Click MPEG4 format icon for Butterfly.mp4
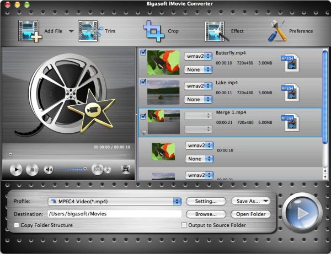Viewport: 331px width, 254px height. [x=290, y=63]
